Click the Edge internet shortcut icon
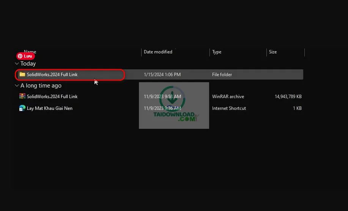The height and width of the screenshot is (211, 348). (x=22, y=108)
